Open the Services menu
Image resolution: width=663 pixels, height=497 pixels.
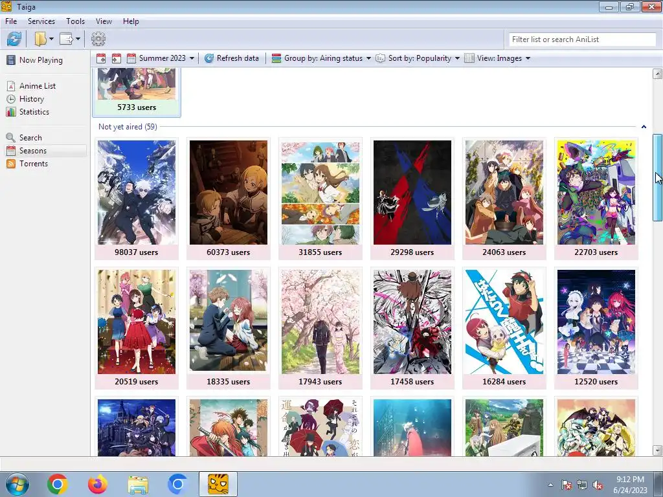click(x=41, y=21)
